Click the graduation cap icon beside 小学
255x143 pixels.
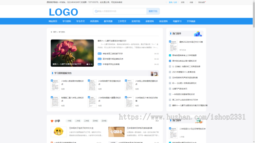pyautogui.click(x=52, y=121)
